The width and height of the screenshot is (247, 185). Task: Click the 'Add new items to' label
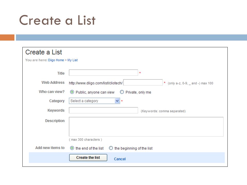50,148
